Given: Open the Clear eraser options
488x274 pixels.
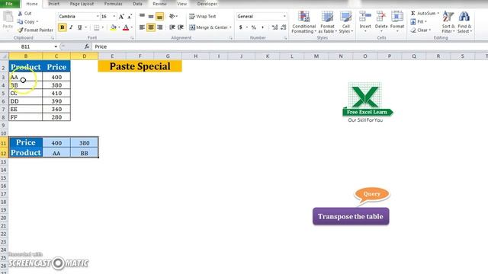Looking at the screenshot, I should (420, 30).
